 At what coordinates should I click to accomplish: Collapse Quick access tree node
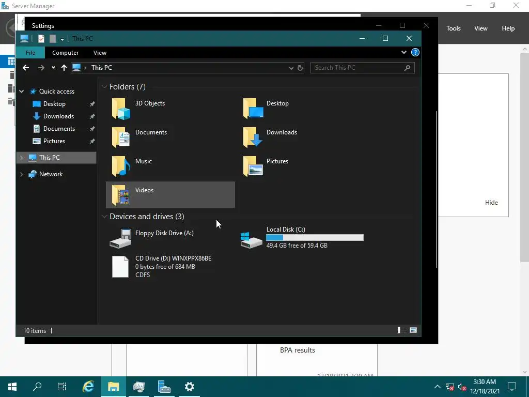(22, 91)
